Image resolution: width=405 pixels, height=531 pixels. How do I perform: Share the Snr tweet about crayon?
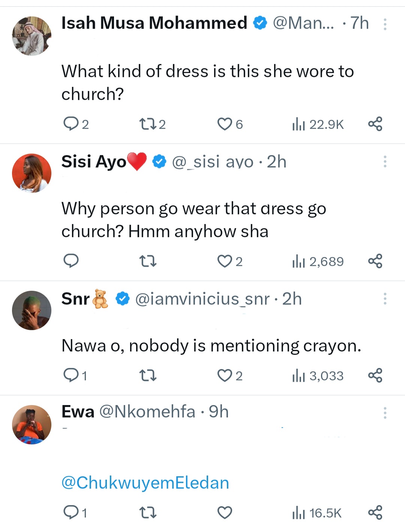tap(375, 375)
